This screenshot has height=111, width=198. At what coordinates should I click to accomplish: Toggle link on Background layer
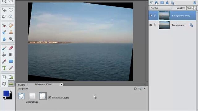[x=155, y=25]
